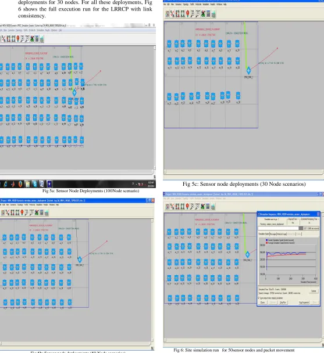
Task: Click the running man icon in Fig 5a window
Action: pyautogui.click(x=32, y=39)
